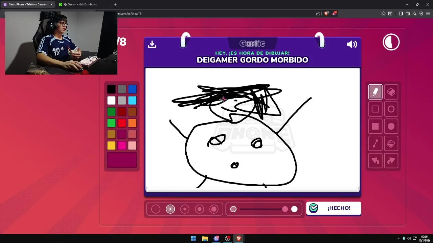The width and height of the screenshot is (433, 243).
Task: Pick the white color swatch
Action: click(111, 100)
